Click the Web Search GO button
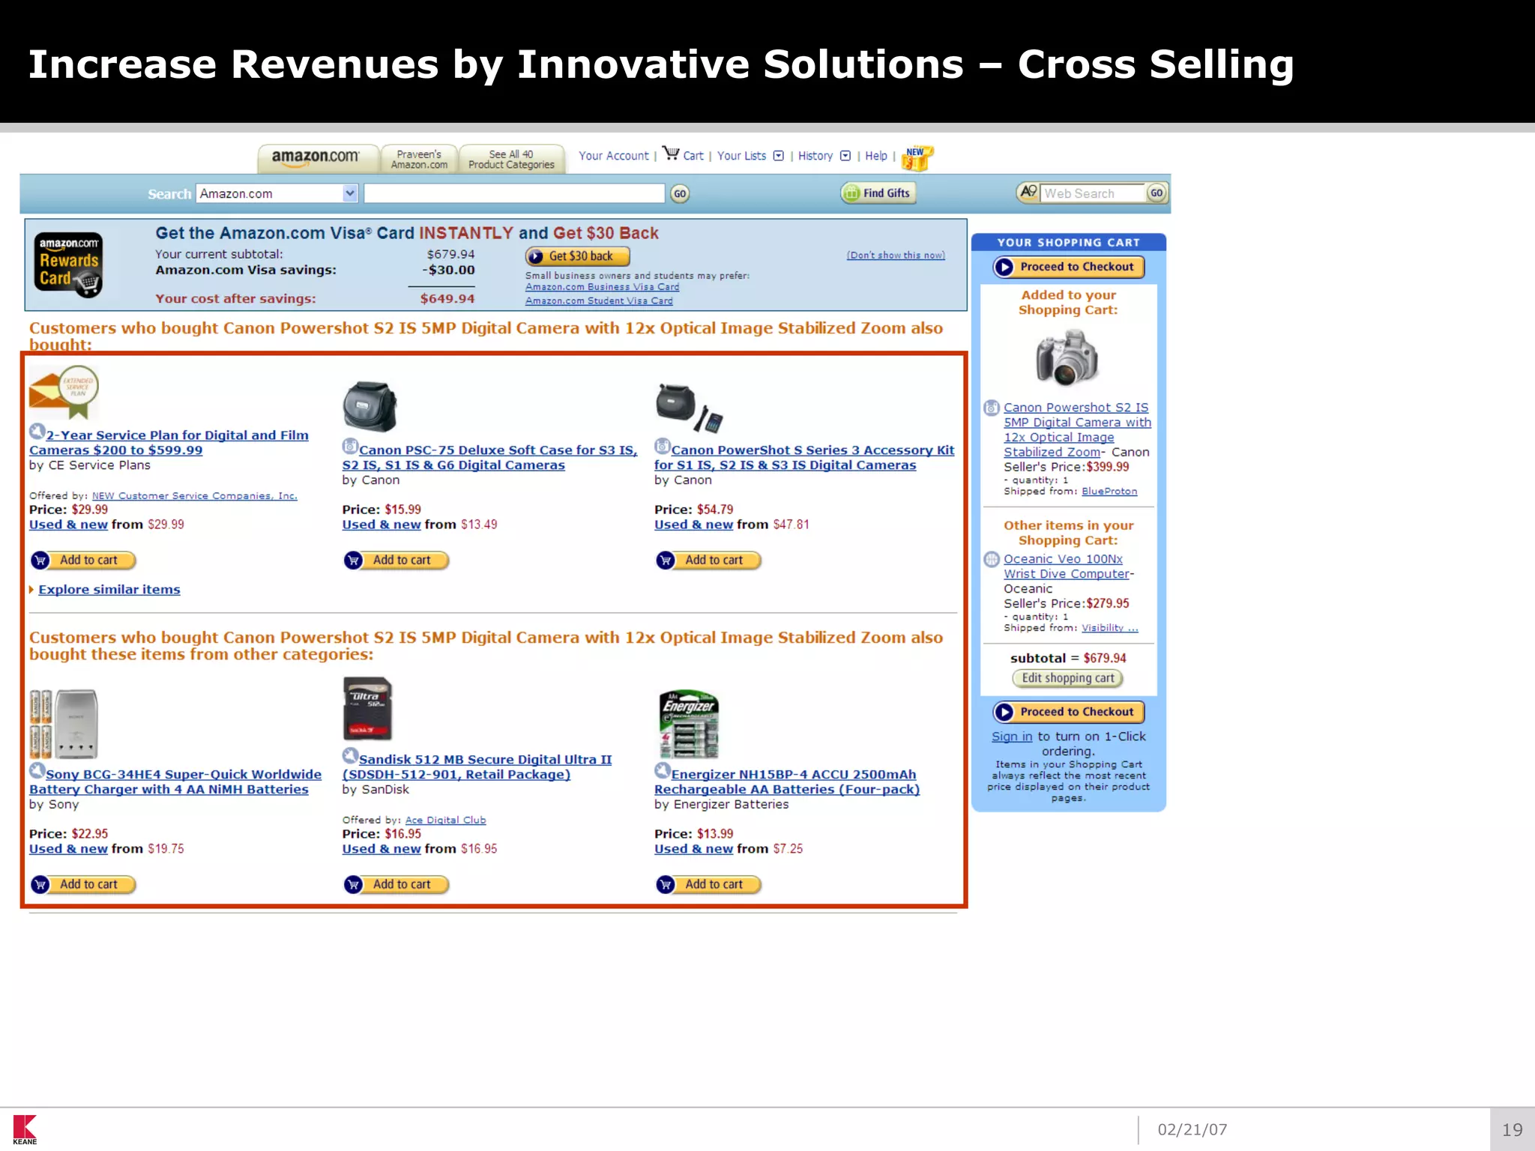 1156,193
